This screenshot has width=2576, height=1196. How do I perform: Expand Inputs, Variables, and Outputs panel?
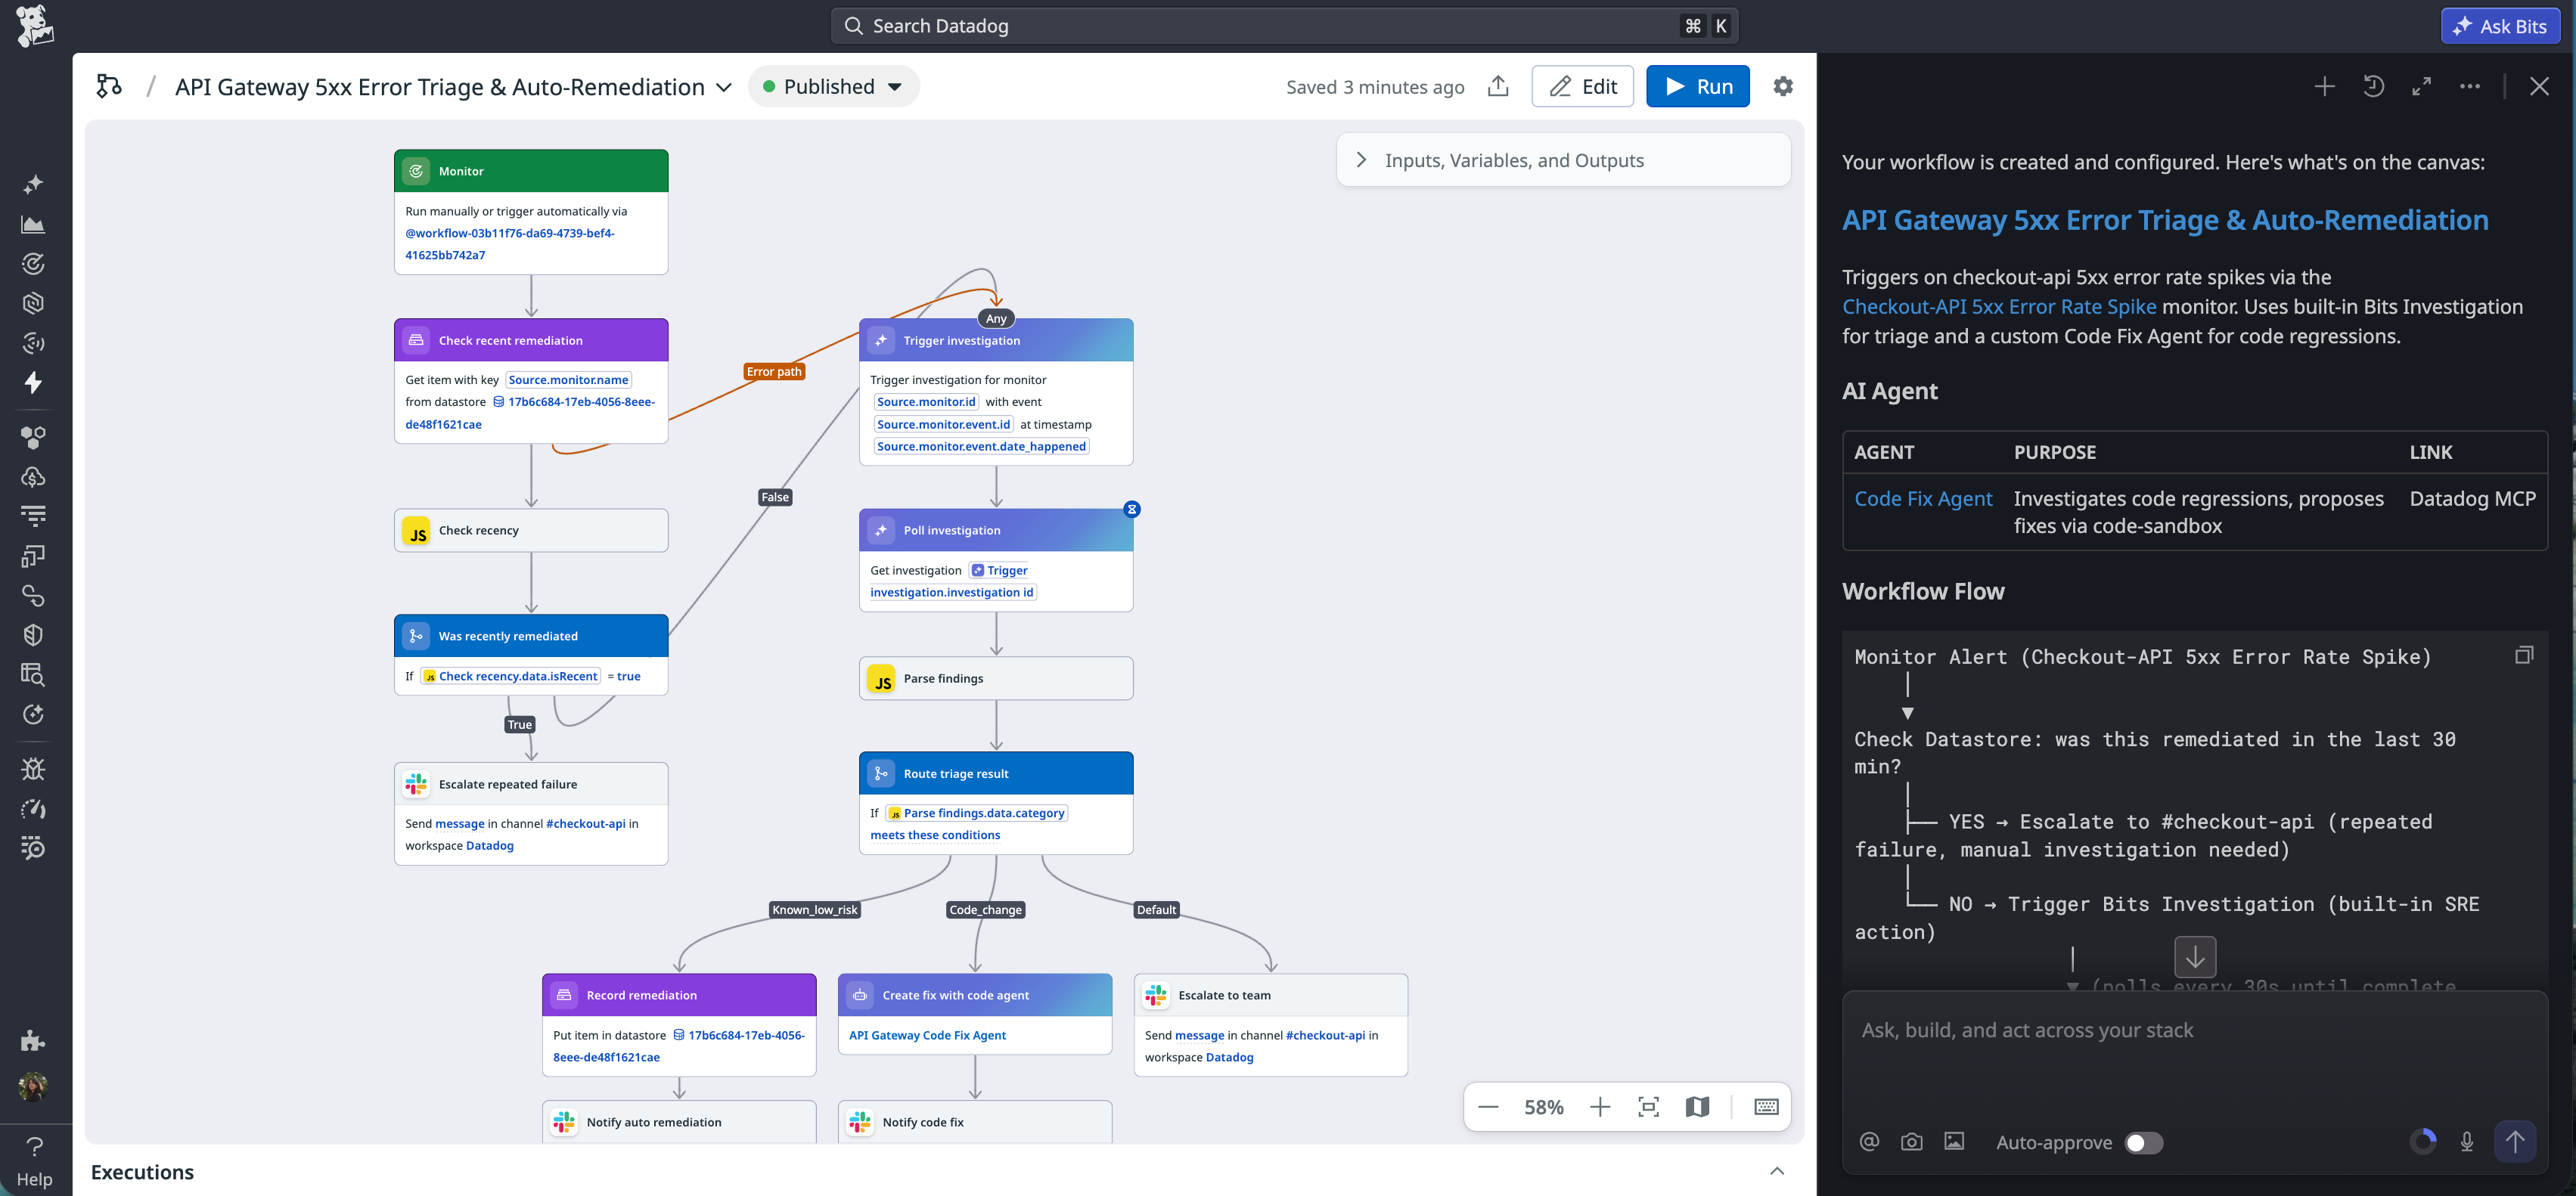pyautogui.click(x=1563, y=160)
